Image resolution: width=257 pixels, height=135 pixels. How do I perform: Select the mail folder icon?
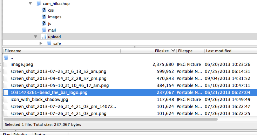tap(44, 30)
